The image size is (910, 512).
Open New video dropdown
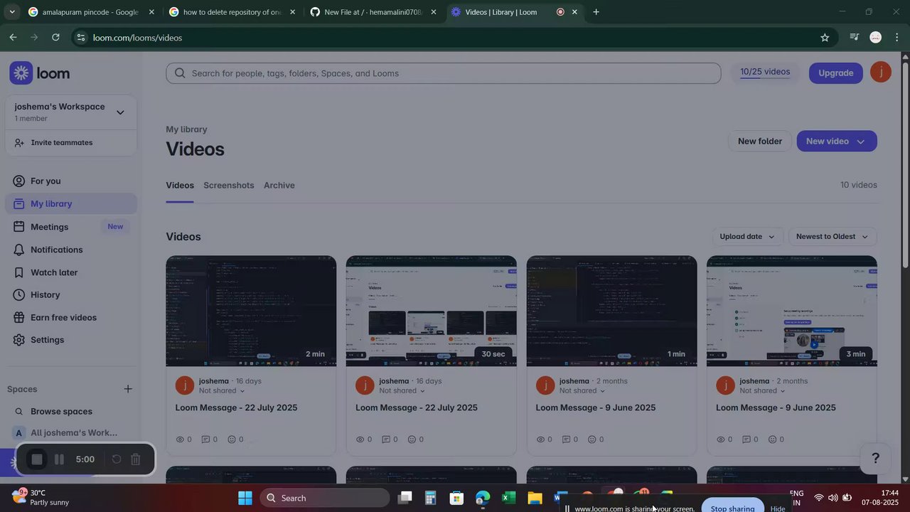[837, 141]
